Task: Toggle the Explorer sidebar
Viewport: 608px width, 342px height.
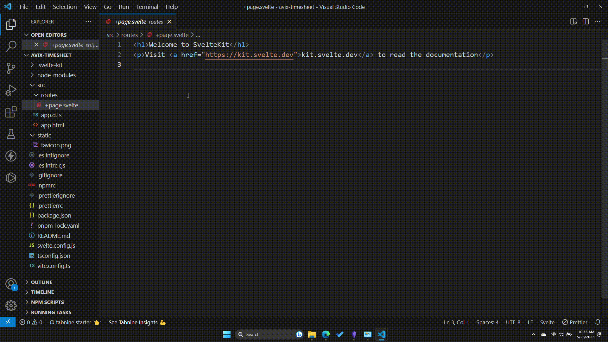Action: (x=11, y=24)
